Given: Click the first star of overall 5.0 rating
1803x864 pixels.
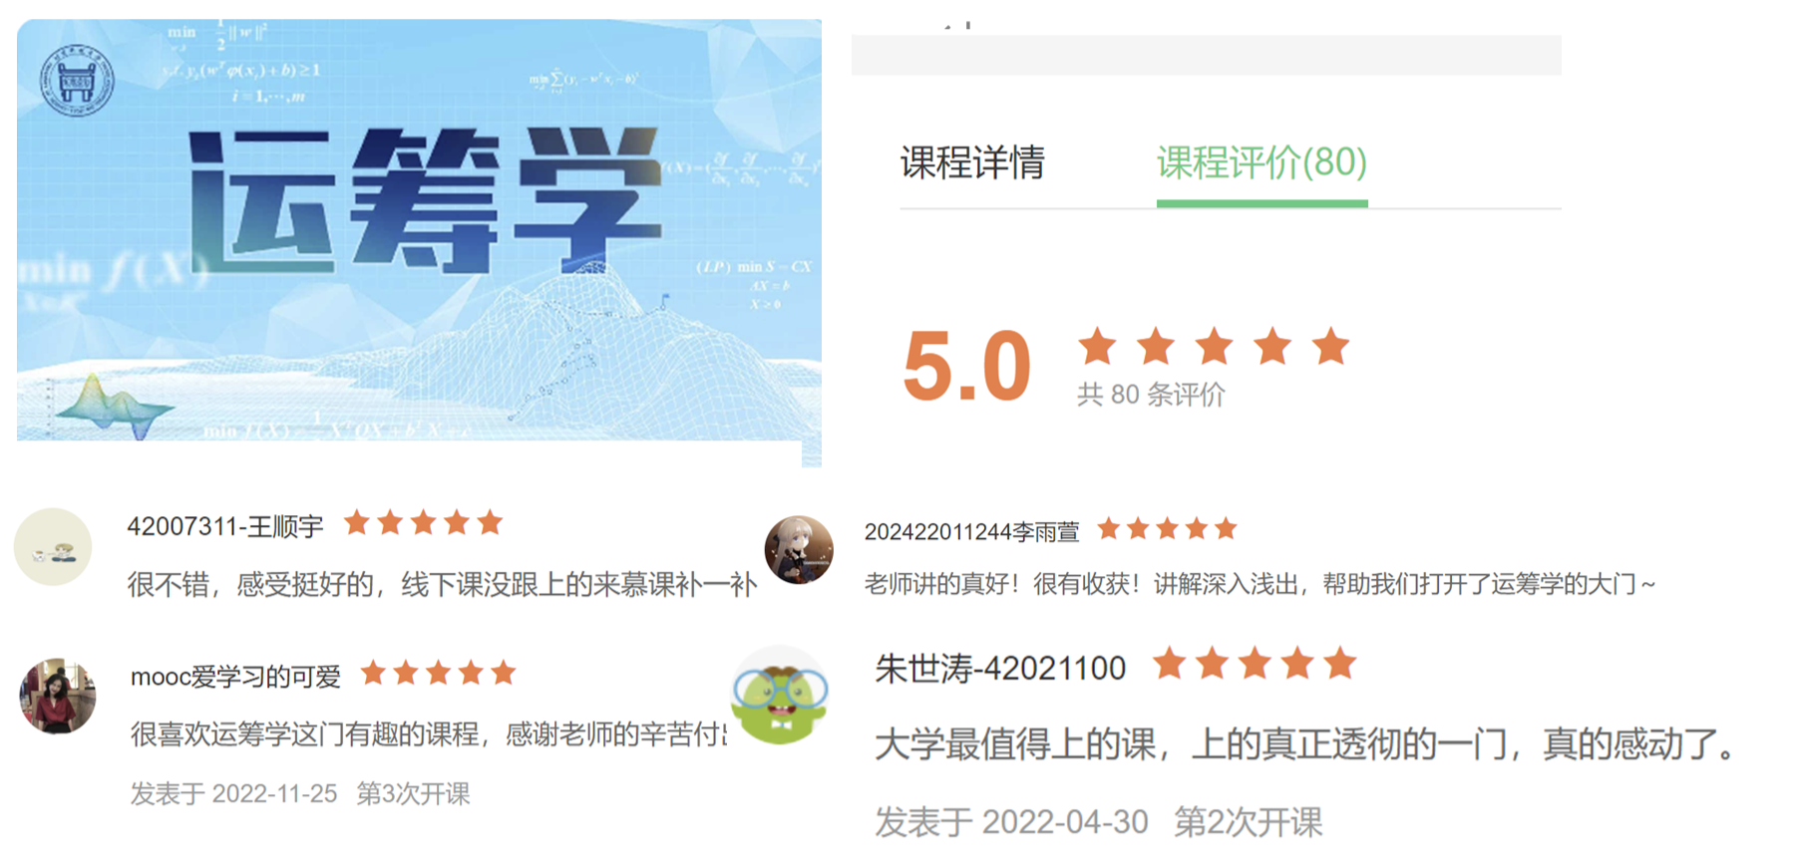Looking at the screenshot, I should pyautogui.click(x=1097, y=347).
